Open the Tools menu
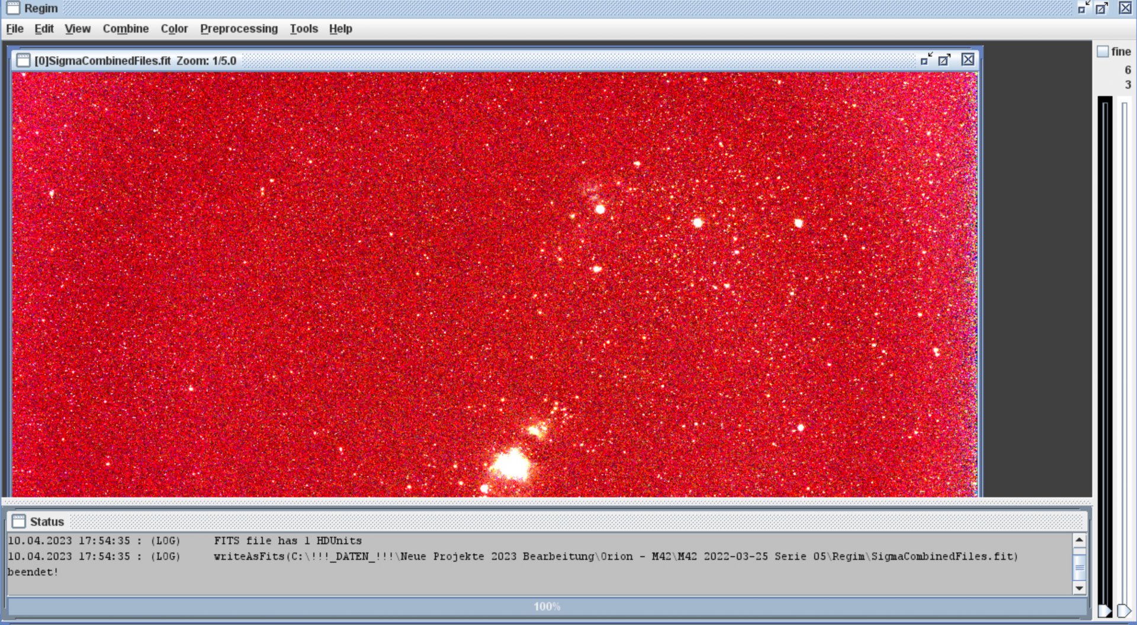Image resolution: width=1137 pixels, height=625 pixels. 304,28
